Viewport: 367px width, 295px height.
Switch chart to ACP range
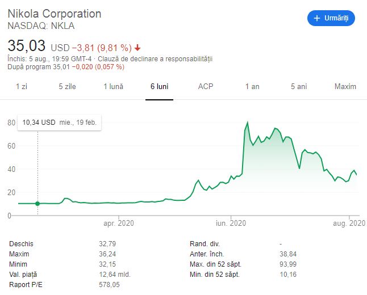206,86
